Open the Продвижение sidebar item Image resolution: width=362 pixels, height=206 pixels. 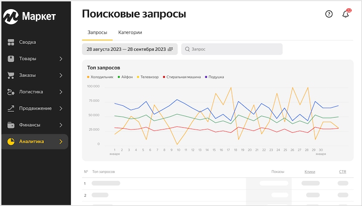(x=35, y=108)
